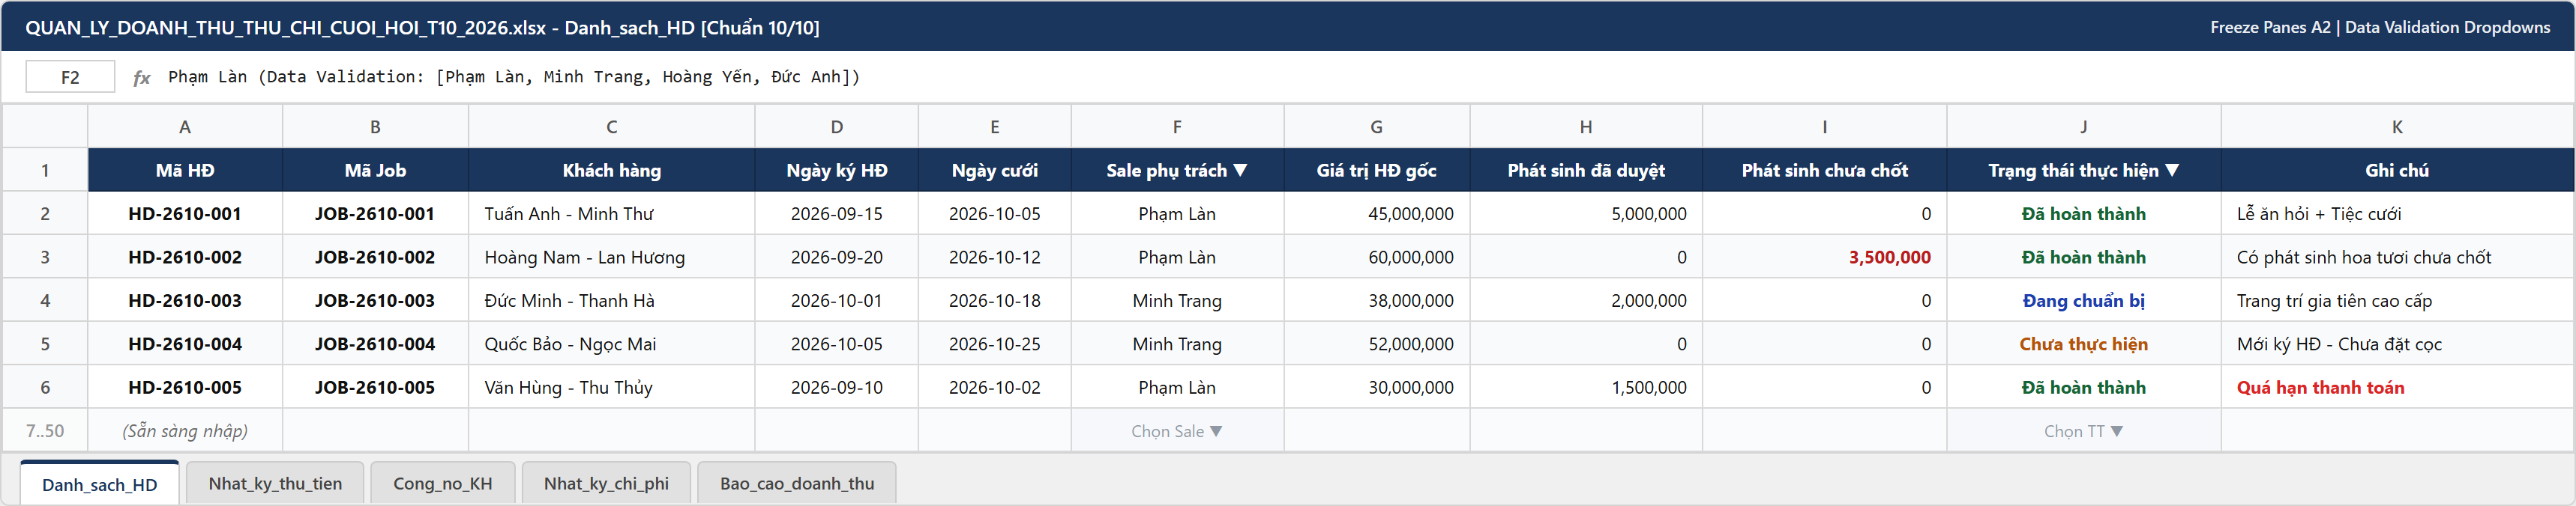The image size is (2576, 506).
Task: Select the Đang chuẩn bị status cell
Action: point(2083,300)
